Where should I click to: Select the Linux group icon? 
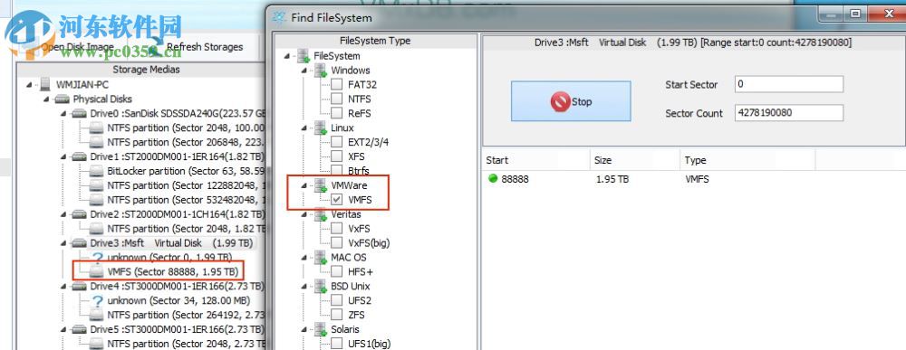pyautogui.click(x=321, y=128)
